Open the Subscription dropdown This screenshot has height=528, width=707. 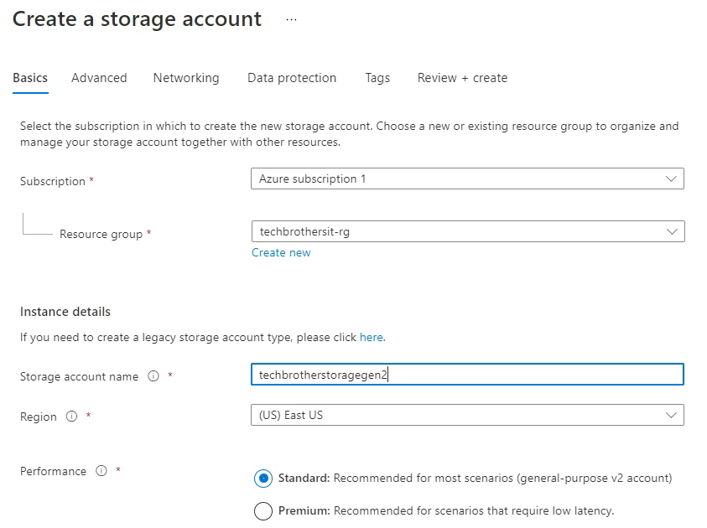tap(467, 179)
